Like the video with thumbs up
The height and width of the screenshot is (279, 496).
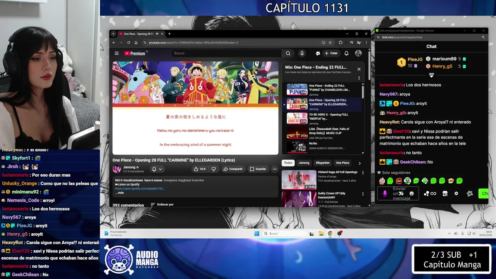click(200, 169)
